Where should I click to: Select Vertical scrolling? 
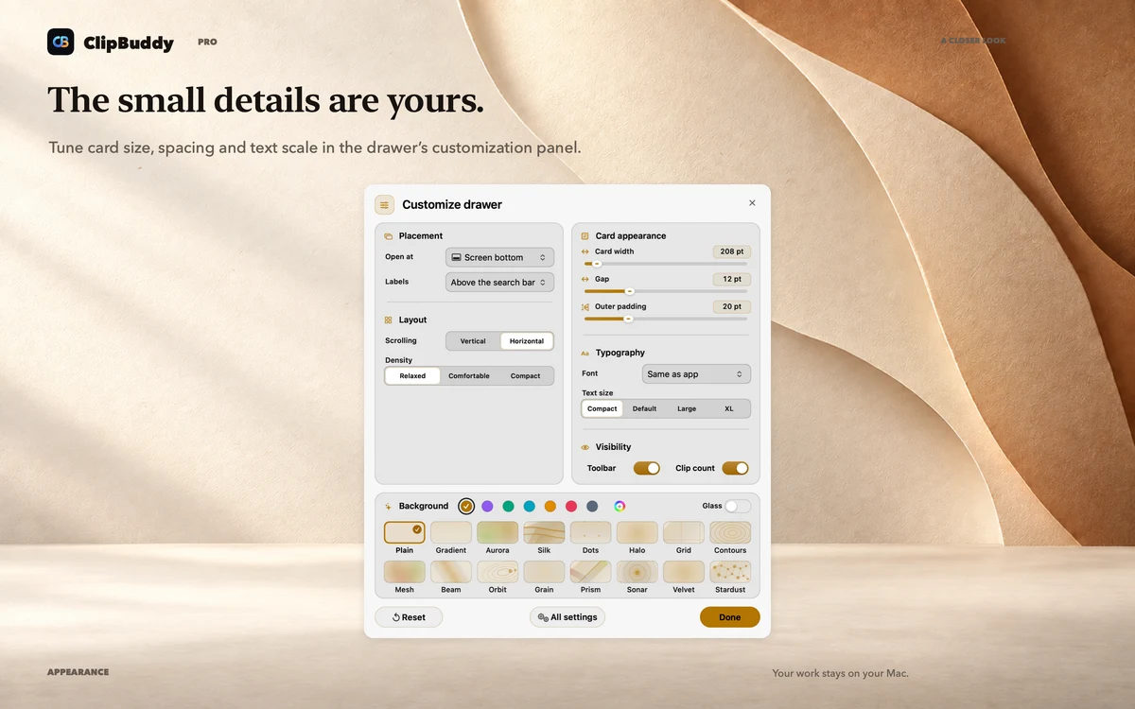473,341
